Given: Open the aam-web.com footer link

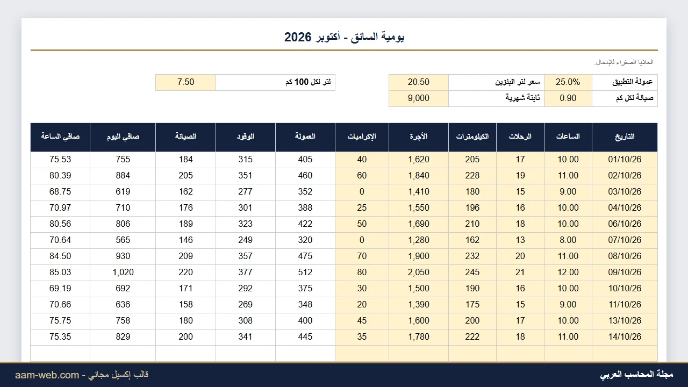Looking at the screenshot, I should pos(47,375).
